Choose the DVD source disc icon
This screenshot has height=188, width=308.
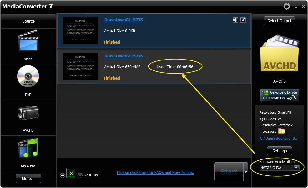point(28,76)
